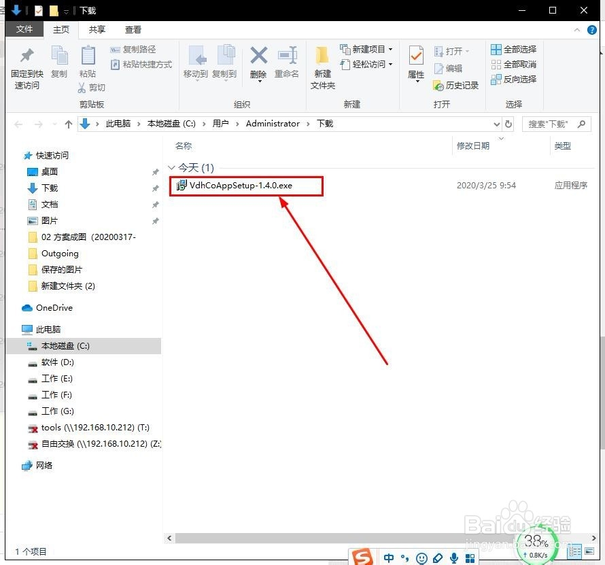This screenshot has height=565, width=605.
Task: Switch to the 查看 ribbon tab
Action: pyautogui.click(x=133, y=29)
